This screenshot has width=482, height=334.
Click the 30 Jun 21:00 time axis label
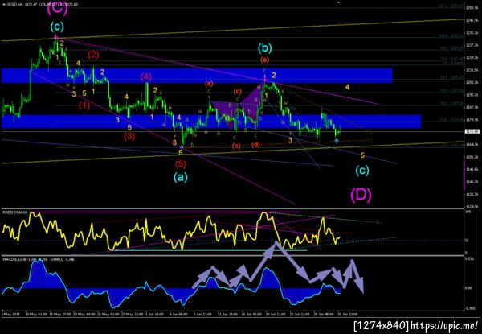click(x=346, y=315)
